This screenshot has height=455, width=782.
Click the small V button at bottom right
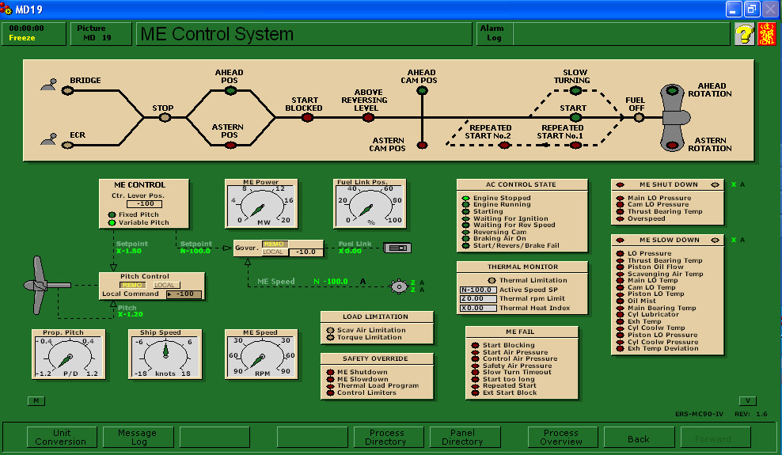(747, 400)
